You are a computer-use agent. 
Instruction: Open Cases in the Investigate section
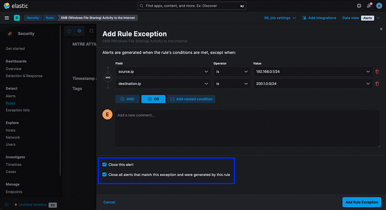(x=11, y=171)
